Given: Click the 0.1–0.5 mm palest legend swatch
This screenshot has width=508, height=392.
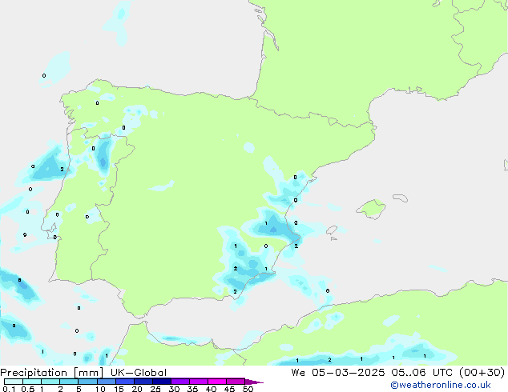Looking at the screenshot, I should [14, 382].
